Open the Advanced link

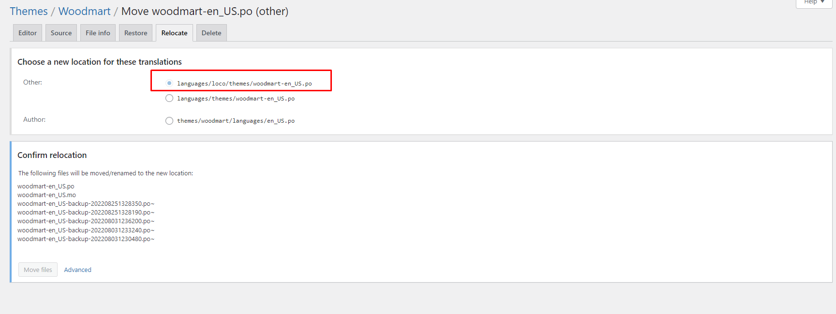(77, 270)
